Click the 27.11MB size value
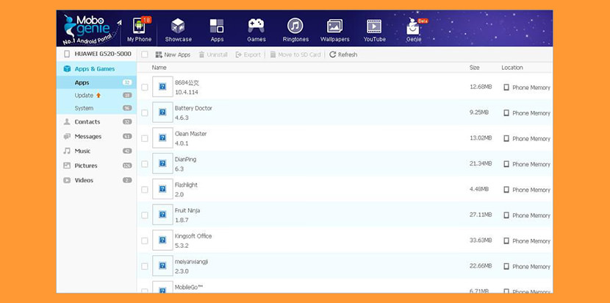 click(x=481, y=215)
